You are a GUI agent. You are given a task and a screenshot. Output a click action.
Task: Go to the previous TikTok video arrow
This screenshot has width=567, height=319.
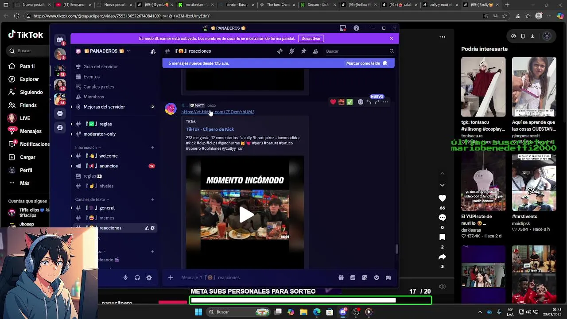[442, 173]
